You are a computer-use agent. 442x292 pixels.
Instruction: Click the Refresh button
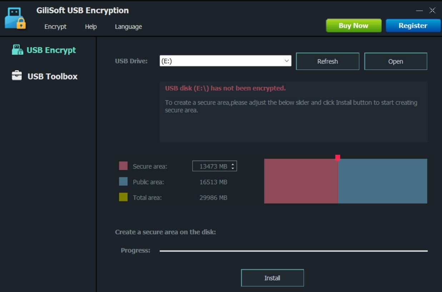327,61
